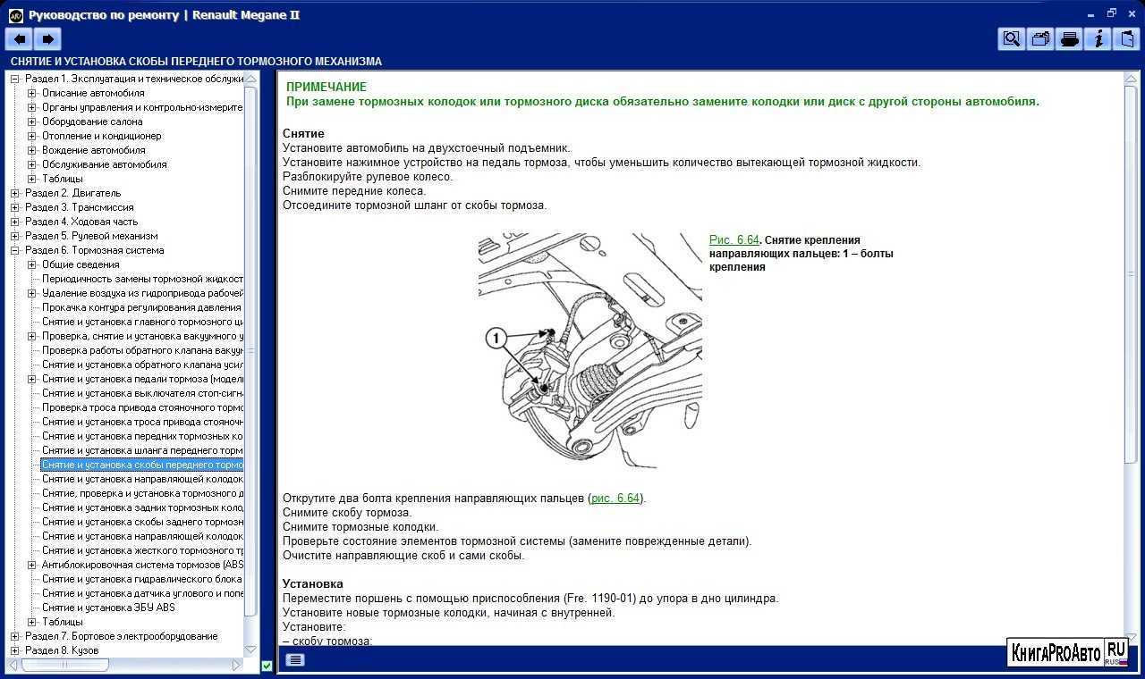The height and width of the screenshot is (679, 1145).
Task: Click the tree panel's scroll-up arrow
Action: tap(250, 79)
